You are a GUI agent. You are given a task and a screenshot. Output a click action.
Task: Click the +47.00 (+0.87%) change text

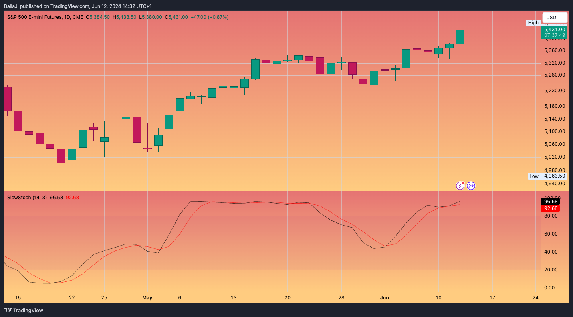click(209, 17)
